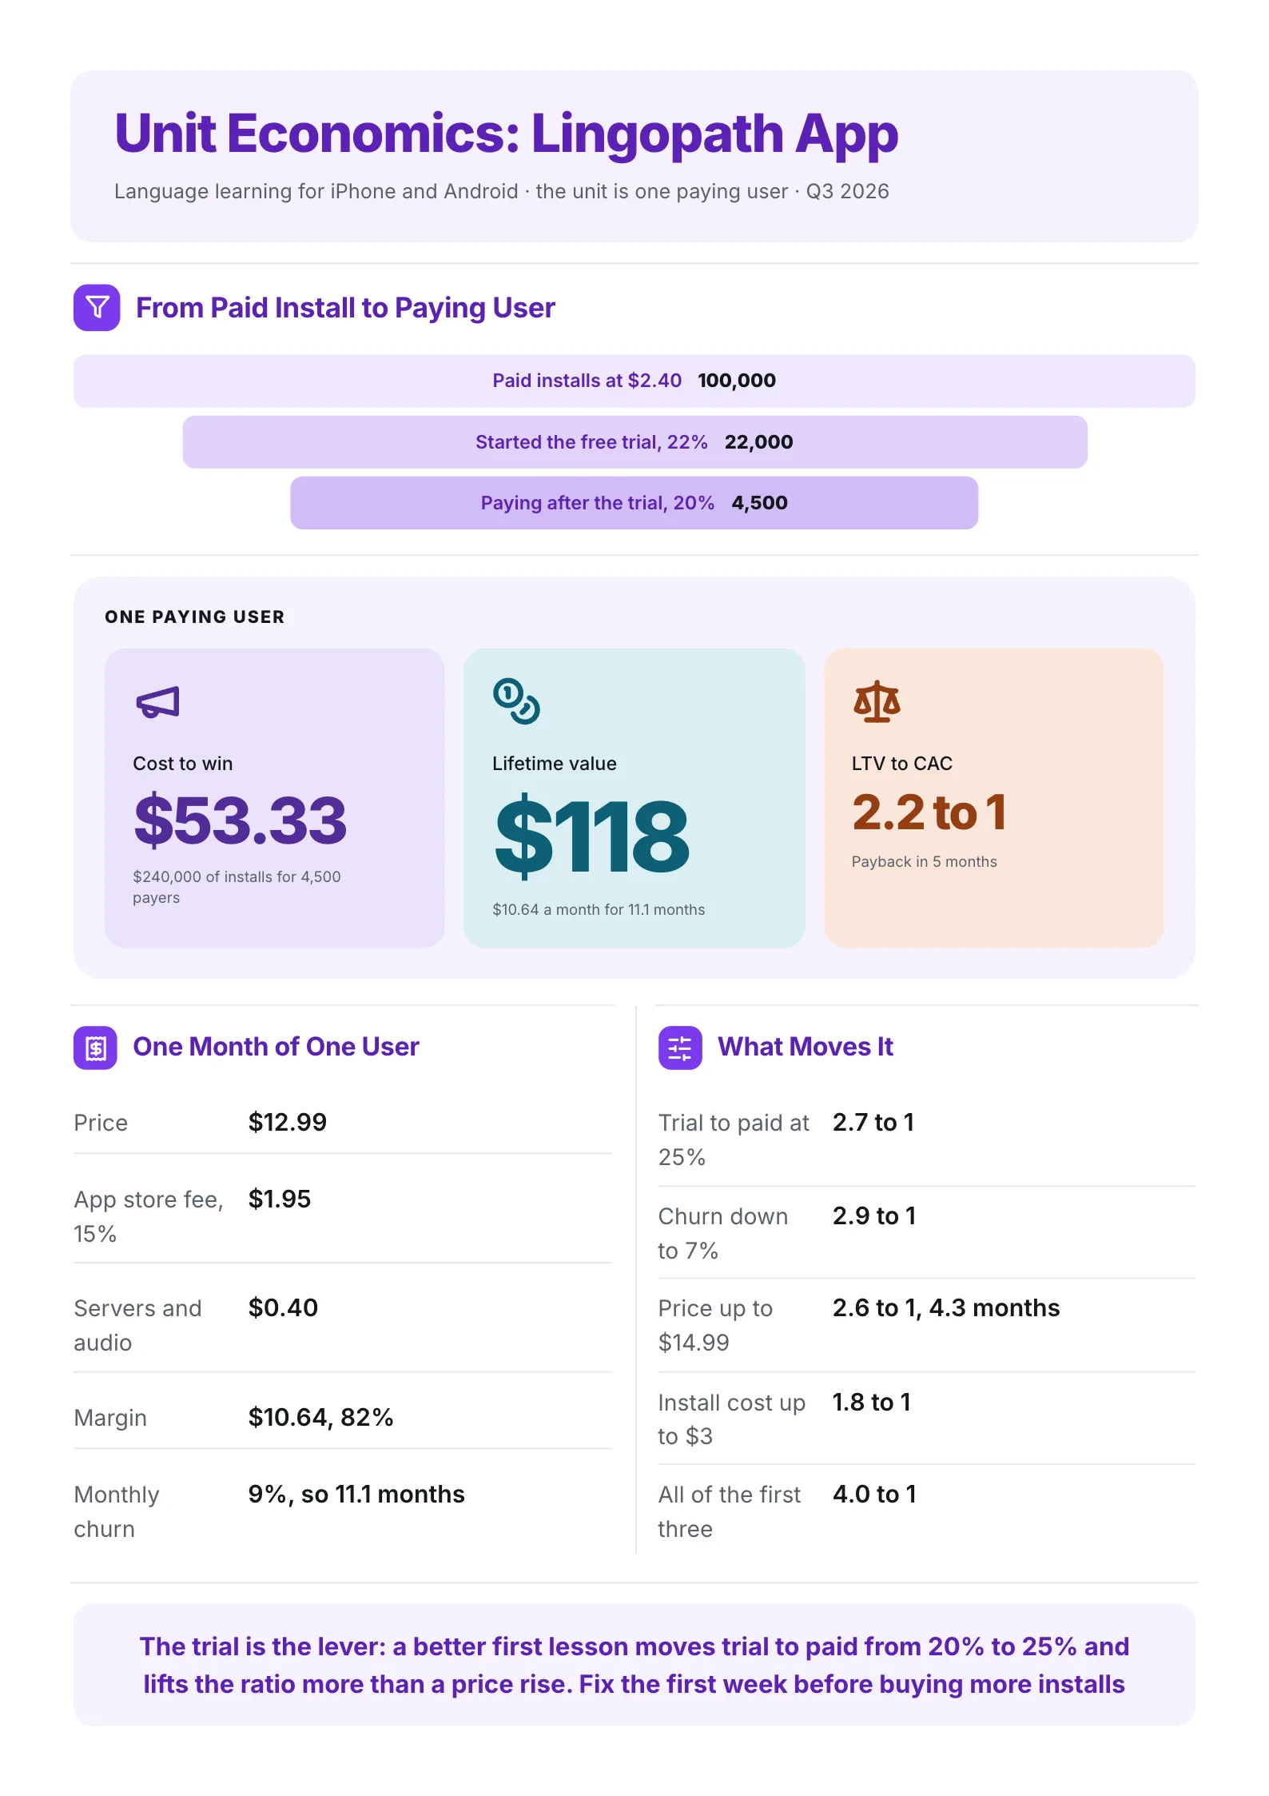Click the 2.2 to 1 ratio figure
This screenshot has height=1796, width=1269.
pyautogui.click(x=929, y=812)
